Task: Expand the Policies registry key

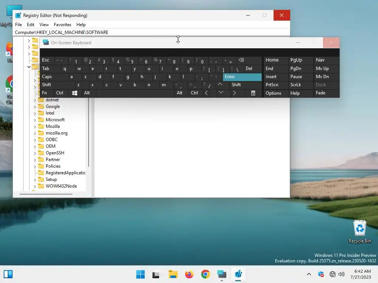Action: [35, 166]
